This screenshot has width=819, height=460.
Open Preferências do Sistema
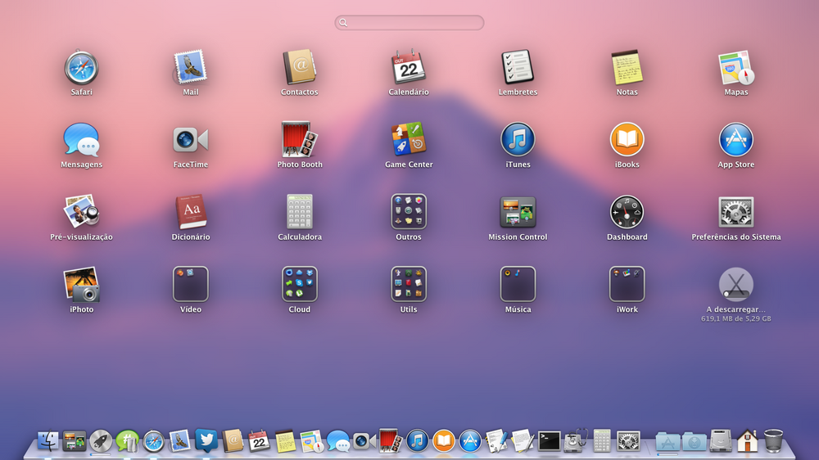tap(735, 212)
